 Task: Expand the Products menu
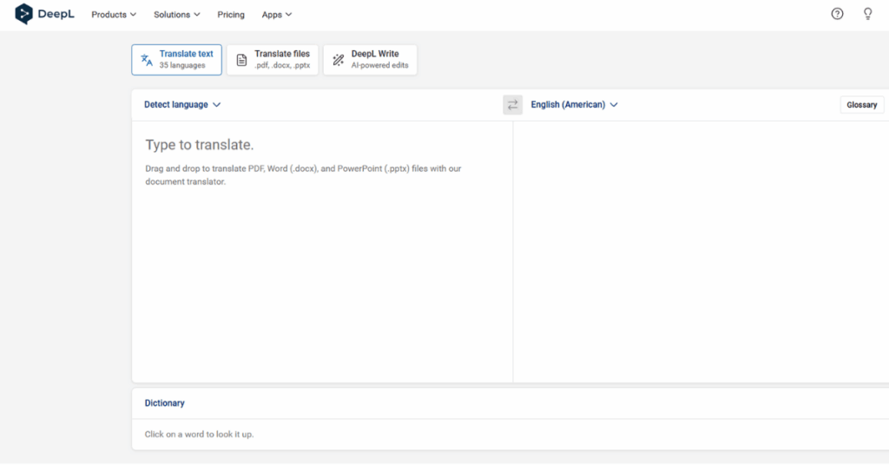[114, 15]
